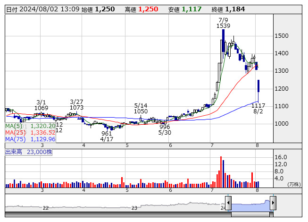Click the 5/14 1050 high annotation
This screenshot has height=222, width=308.
tap(141, 108)
